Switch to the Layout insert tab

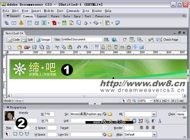click(42, 16)
